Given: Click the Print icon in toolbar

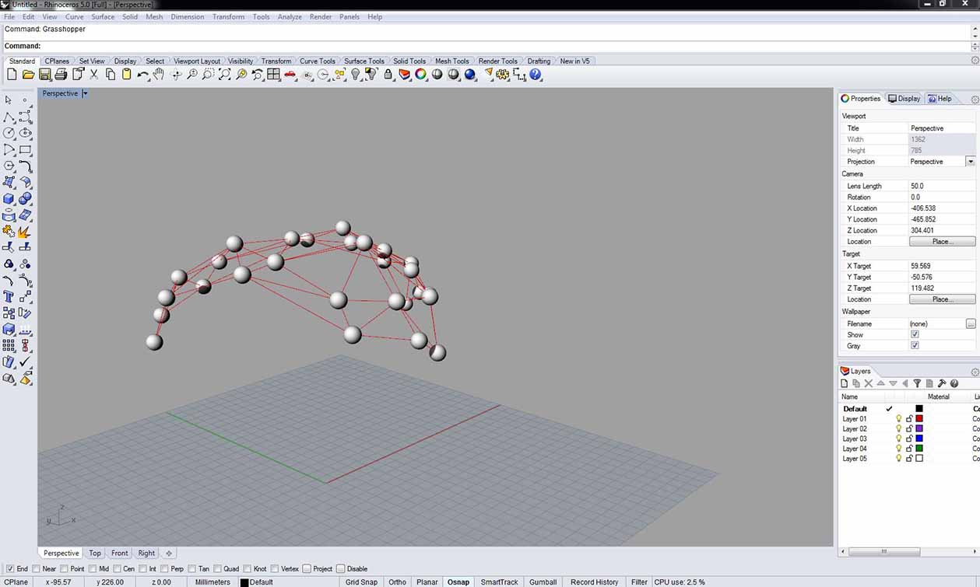Looking at the screenshot, I should pos(61,75).
